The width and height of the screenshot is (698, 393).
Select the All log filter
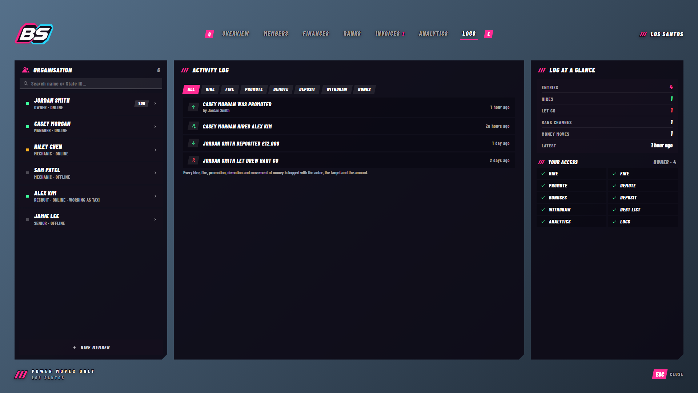(191, 89)
